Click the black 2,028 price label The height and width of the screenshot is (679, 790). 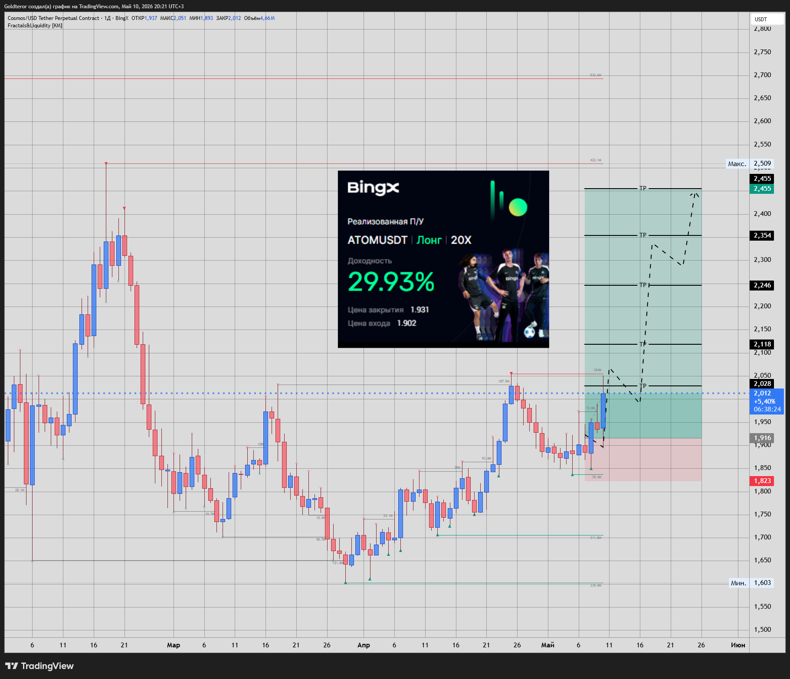762,384
